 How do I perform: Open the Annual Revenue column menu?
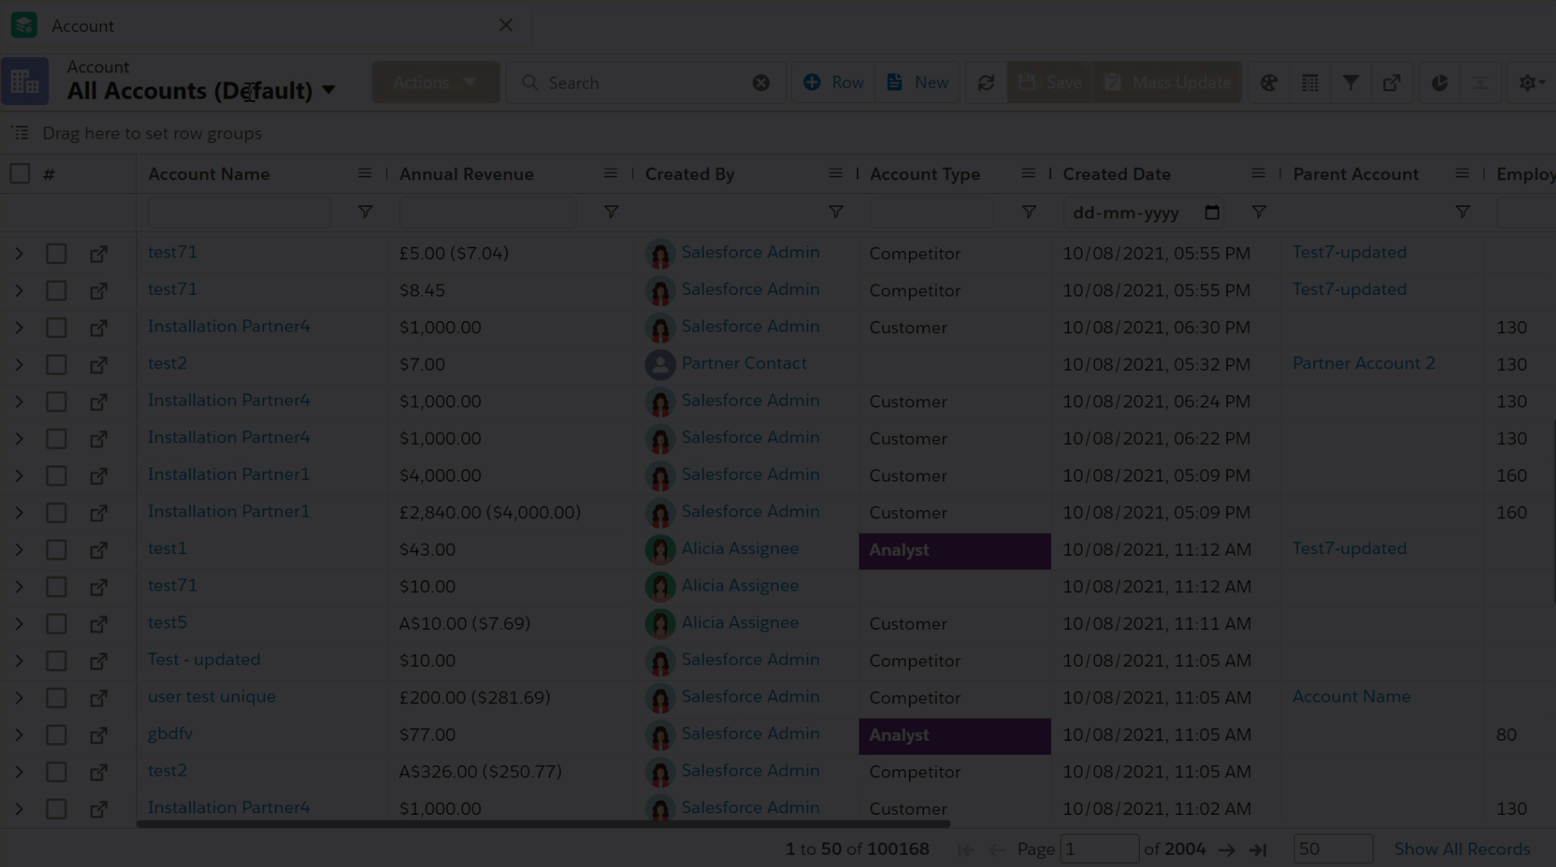(x=610, y=174)
